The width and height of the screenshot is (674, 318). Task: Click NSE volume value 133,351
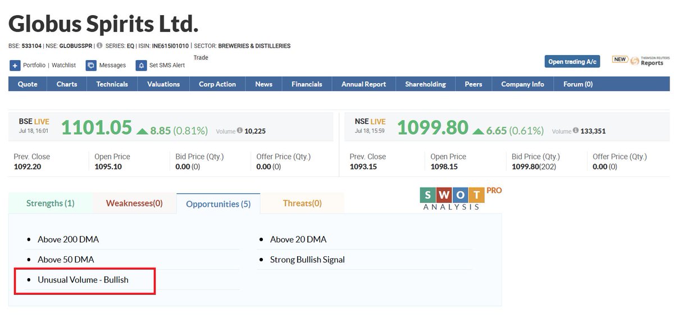(593, 131)
